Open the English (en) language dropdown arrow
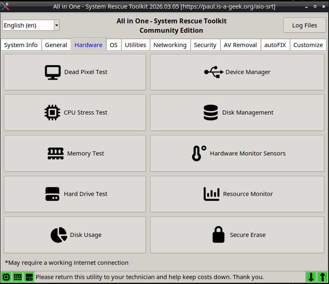This screenshot has height=284, width=329. [57, 25]
